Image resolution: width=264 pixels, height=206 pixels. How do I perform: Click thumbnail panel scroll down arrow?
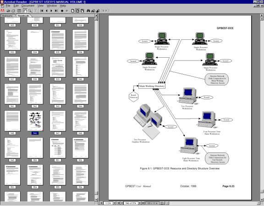click(96, 200)
